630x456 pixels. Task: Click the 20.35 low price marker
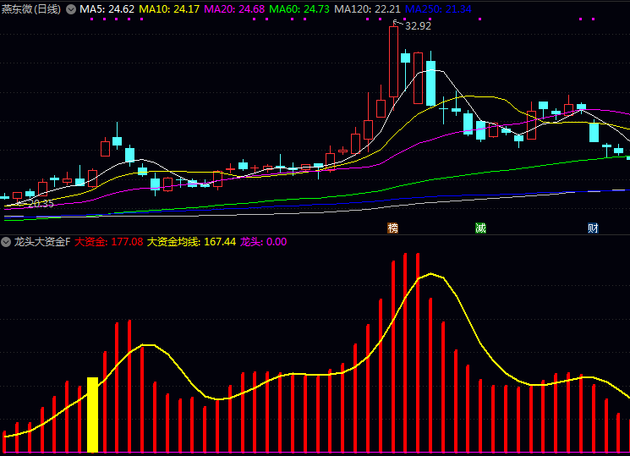pos(40,204)
